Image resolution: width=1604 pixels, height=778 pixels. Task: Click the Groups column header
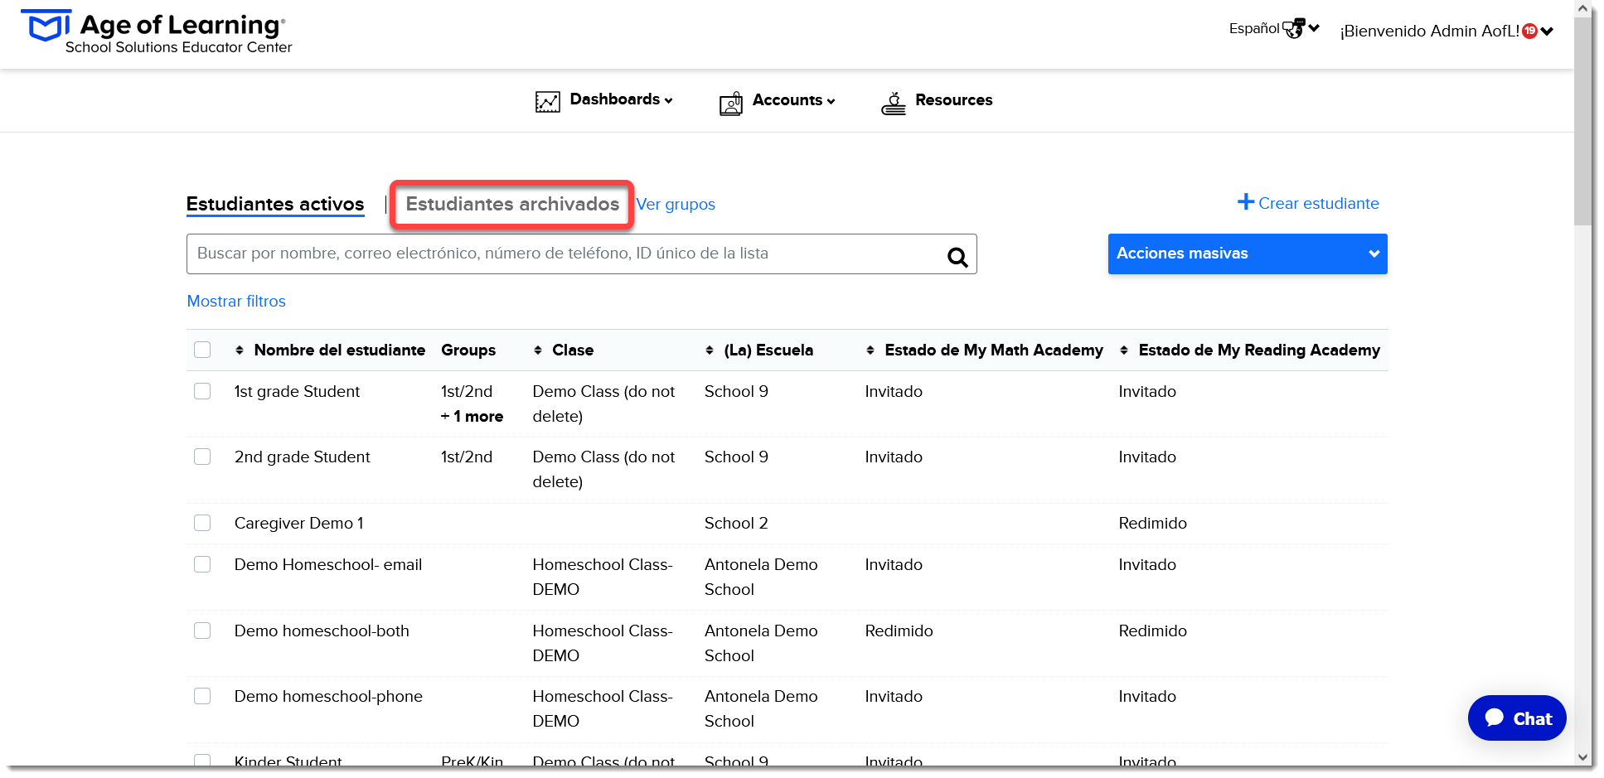(468, 350)
